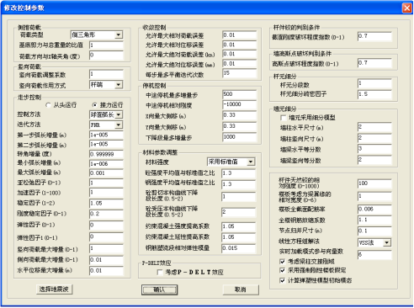Confirm with the 确认 button
Viewport: 414px width, 308px height.
pyautogui.click(x=160, y=289)
